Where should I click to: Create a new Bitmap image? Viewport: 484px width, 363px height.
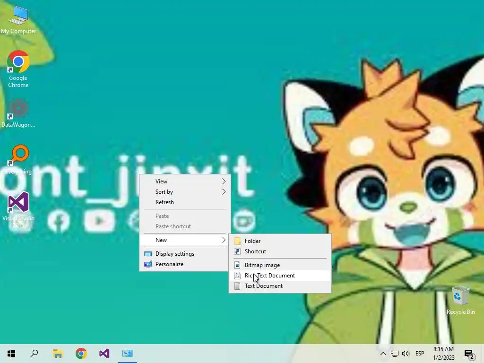[280, 265]
